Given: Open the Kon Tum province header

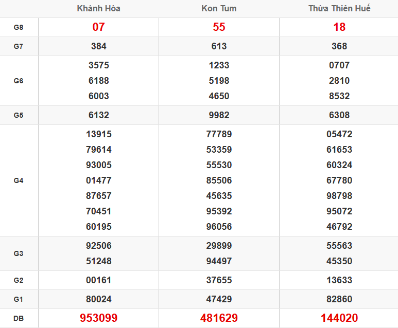Looking at the screenshot, I should click(219, 9).
